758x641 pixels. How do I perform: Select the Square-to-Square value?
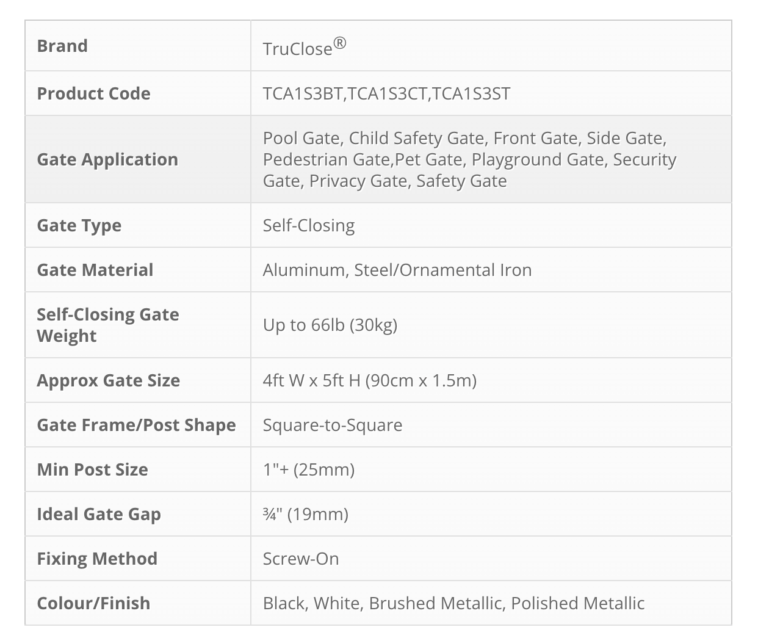tap(333, 425)
